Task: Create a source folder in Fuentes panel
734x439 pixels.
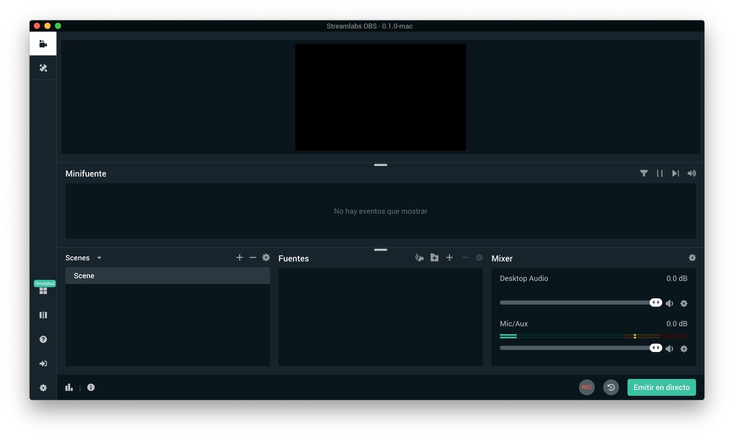Action: pos(434,257)
